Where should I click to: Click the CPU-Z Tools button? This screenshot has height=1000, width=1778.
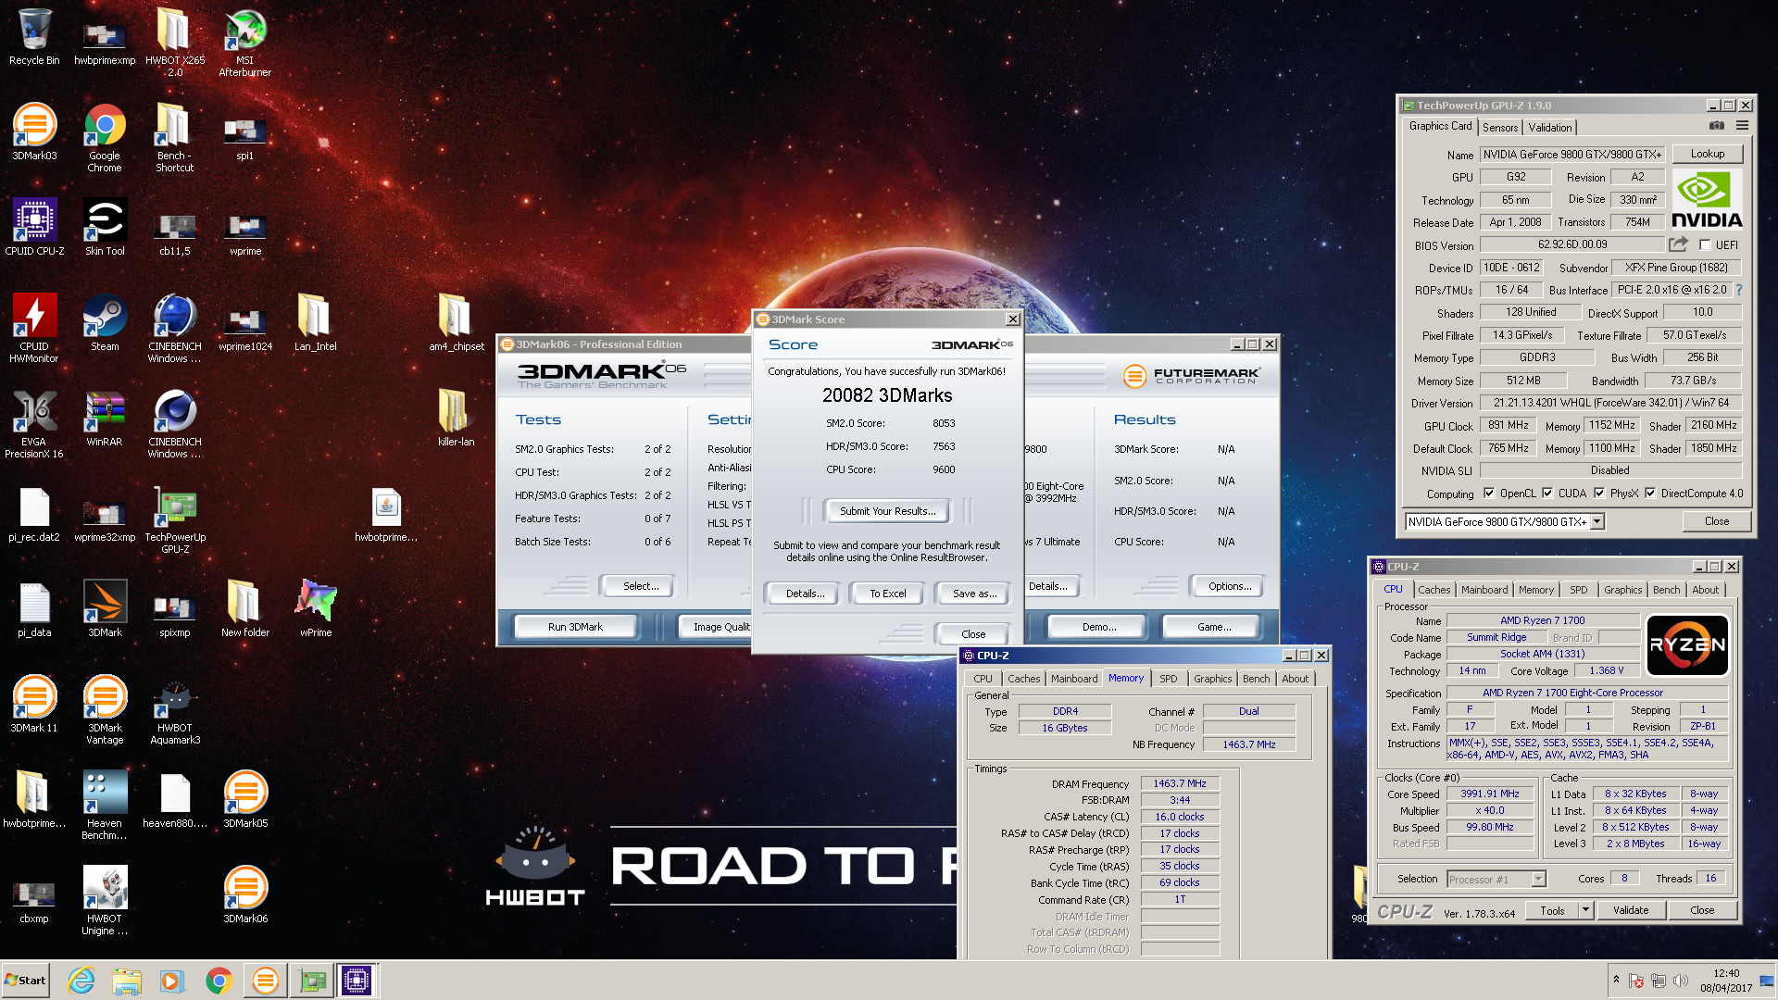(x=1552, y=910)
